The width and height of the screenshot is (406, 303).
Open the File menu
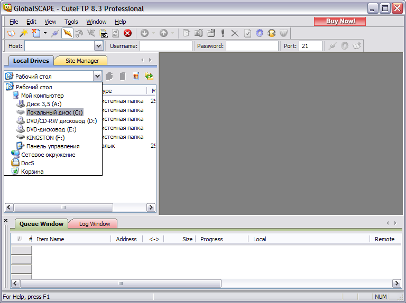[x=14, y=22]
